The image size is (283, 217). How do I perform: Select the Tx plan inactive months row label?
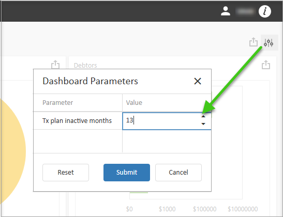click(x=77, y=120)
